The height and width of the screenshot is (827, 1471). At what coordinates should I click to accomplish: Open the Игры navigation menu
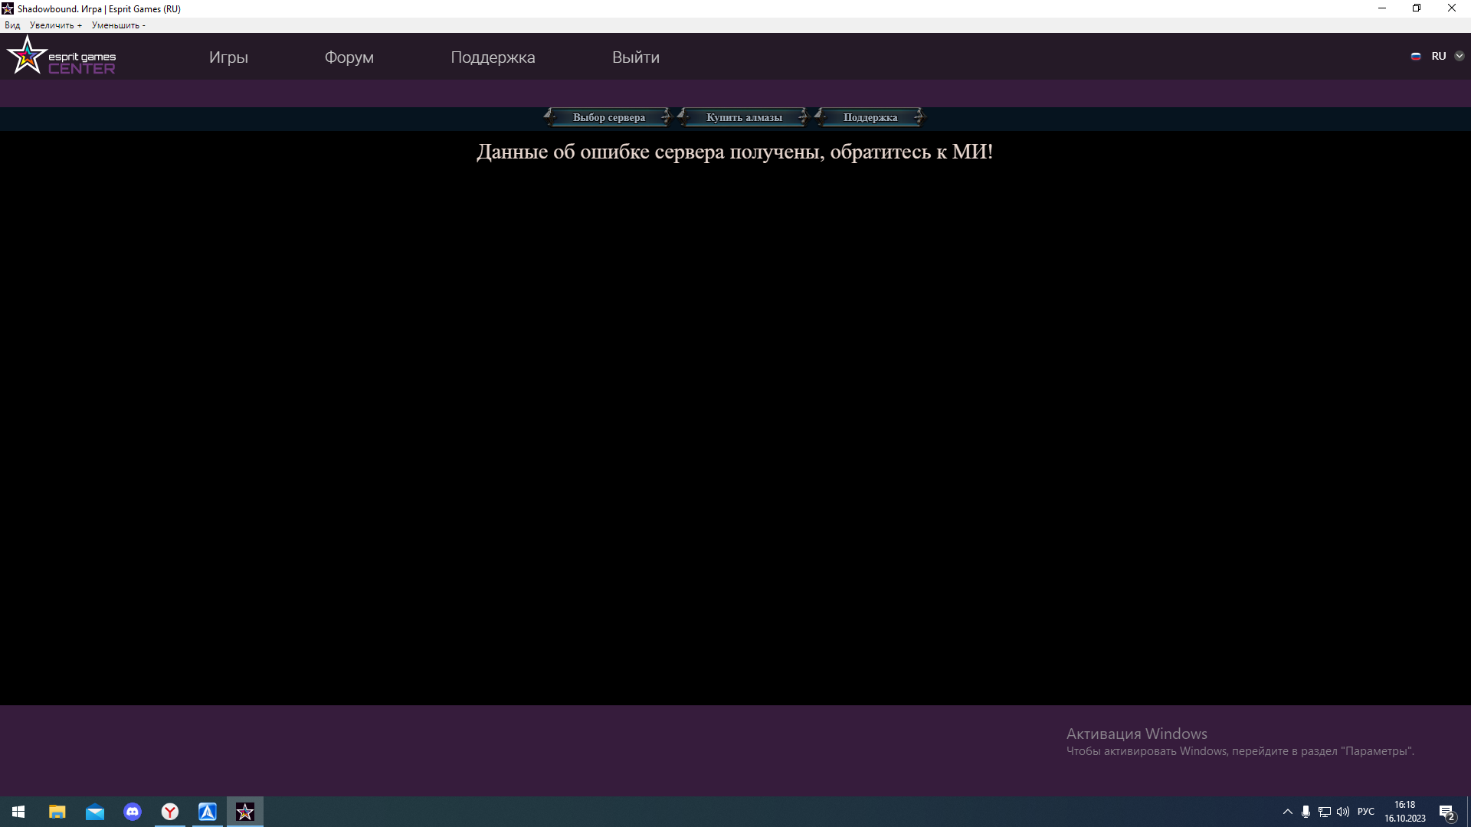click(x=228, y=57)
